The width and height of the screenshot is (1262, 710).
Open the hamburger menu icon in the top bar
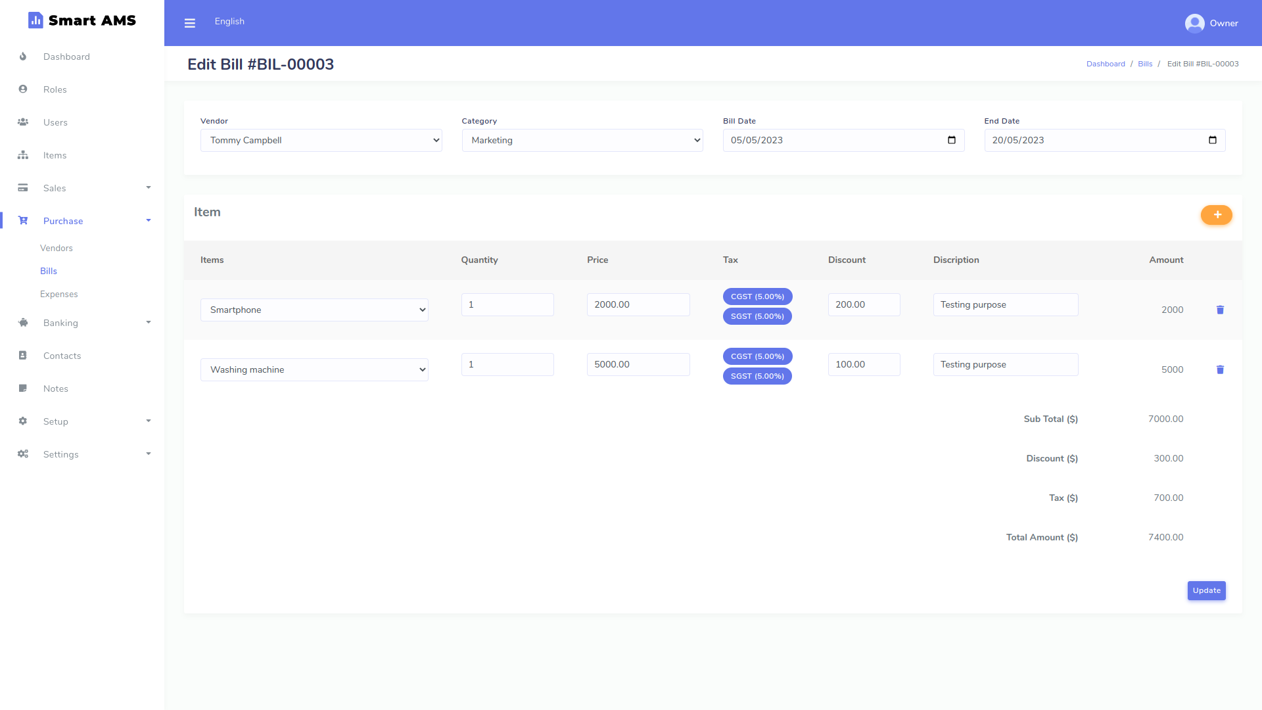point(190,22)
